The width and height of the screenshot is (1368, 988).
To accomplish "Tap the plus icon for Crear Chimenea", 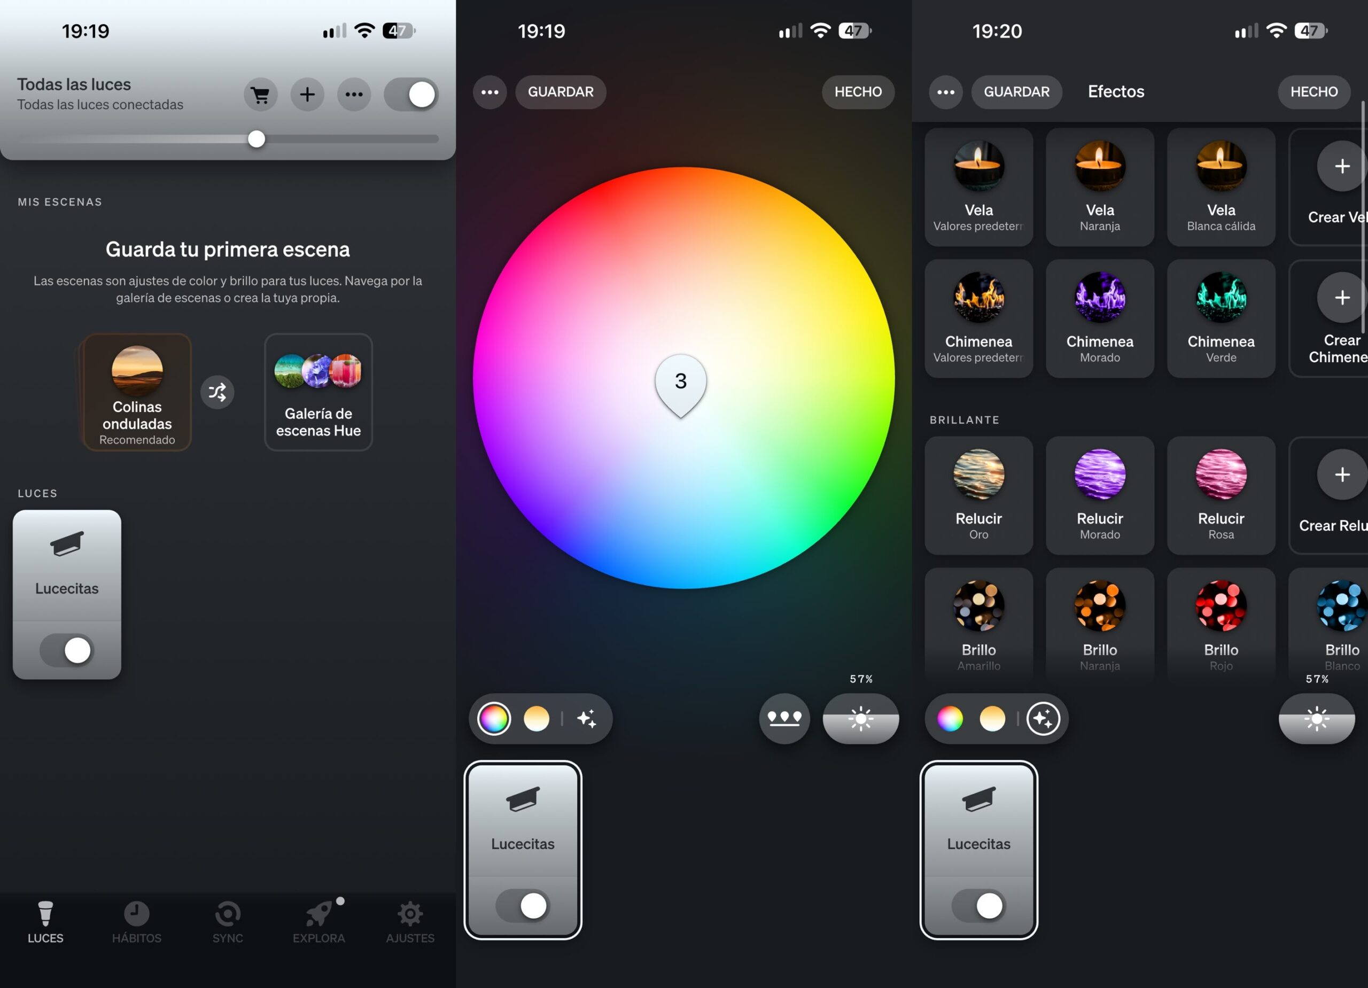I will (x=1342, y=298).
